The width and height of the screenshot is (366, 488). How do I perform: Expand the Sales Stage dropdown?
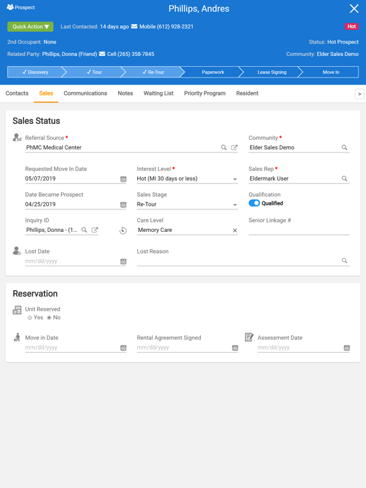tap(235, 205)
